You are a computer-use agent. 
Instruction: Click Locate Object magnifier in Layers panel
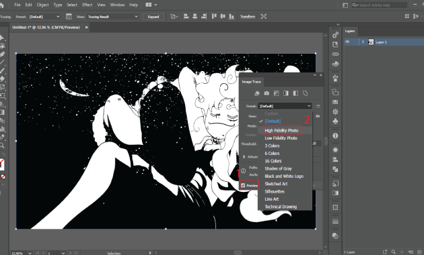click(394, 252)
